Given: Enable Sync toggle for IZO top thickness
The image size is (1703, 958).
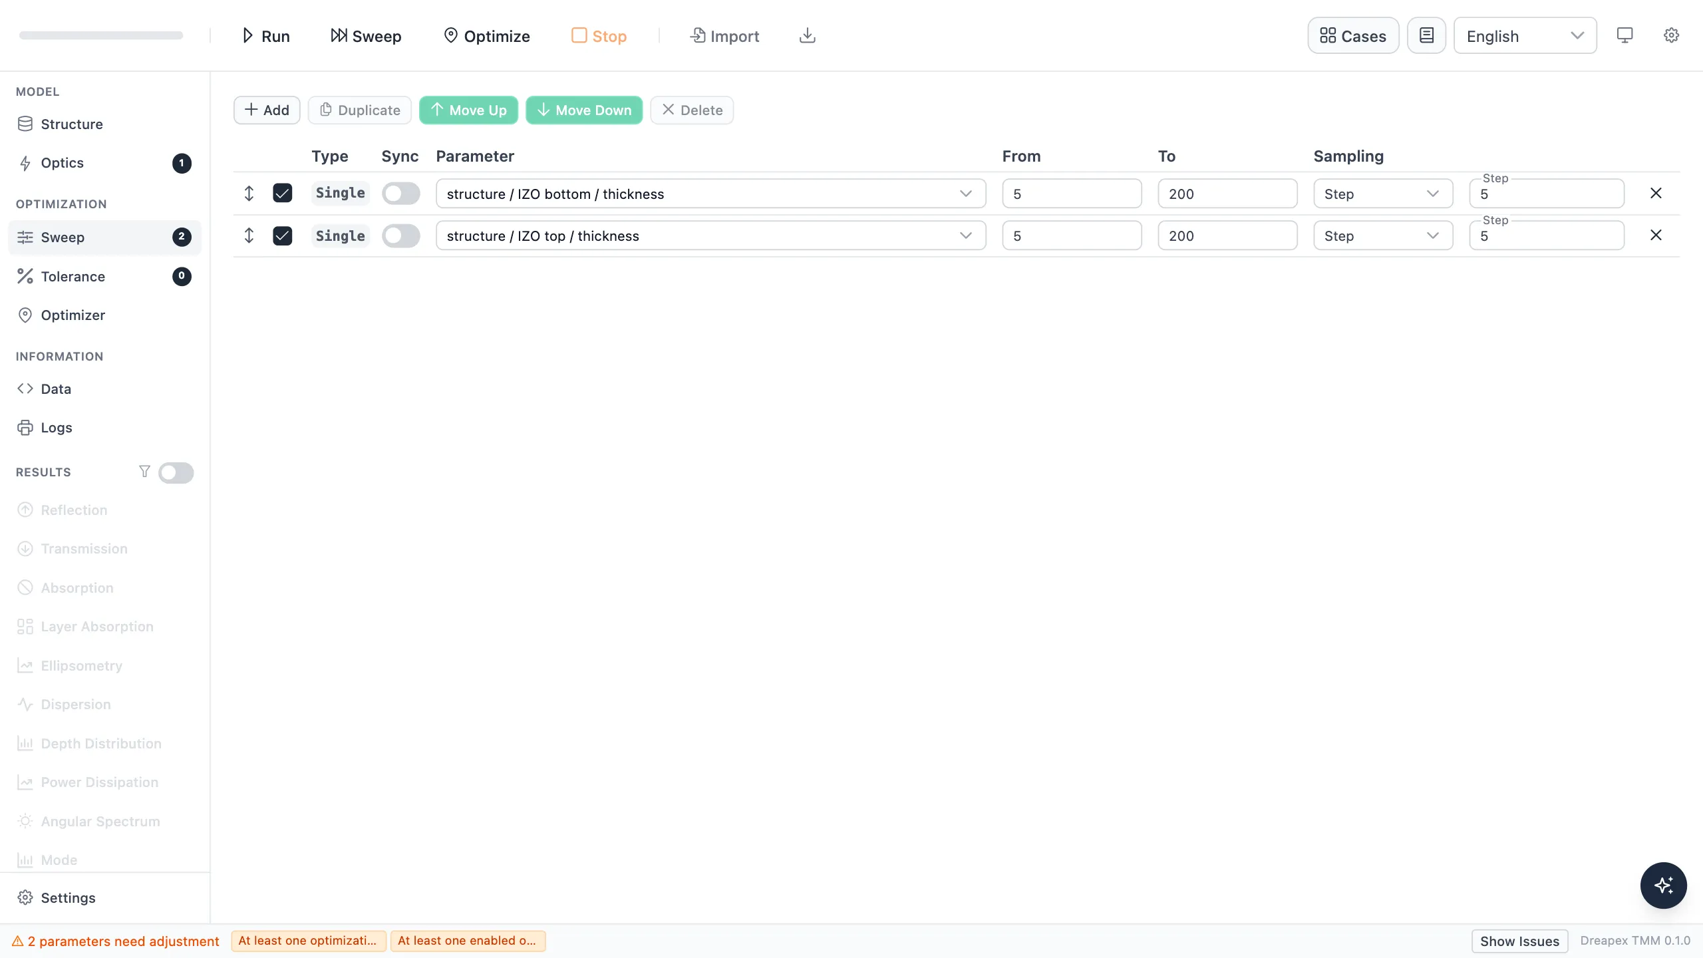Looking at the screenshot, I should (400, 236).
